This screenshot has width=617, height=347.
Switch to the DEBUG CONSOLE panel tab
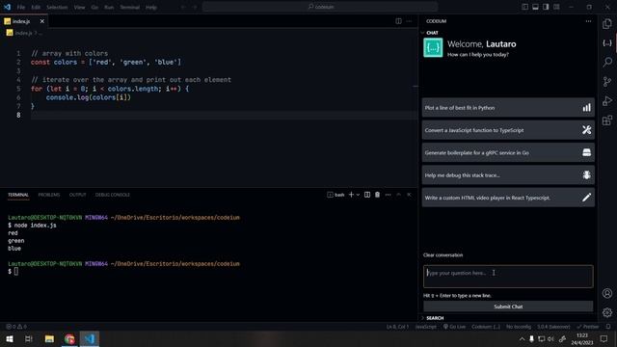(x=113, y=195)
